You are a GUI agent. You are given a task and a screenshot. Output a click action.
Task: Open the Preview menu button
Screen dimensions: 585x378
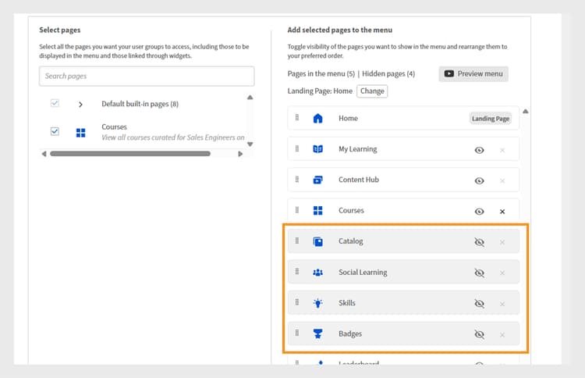(x=473, y=74)
